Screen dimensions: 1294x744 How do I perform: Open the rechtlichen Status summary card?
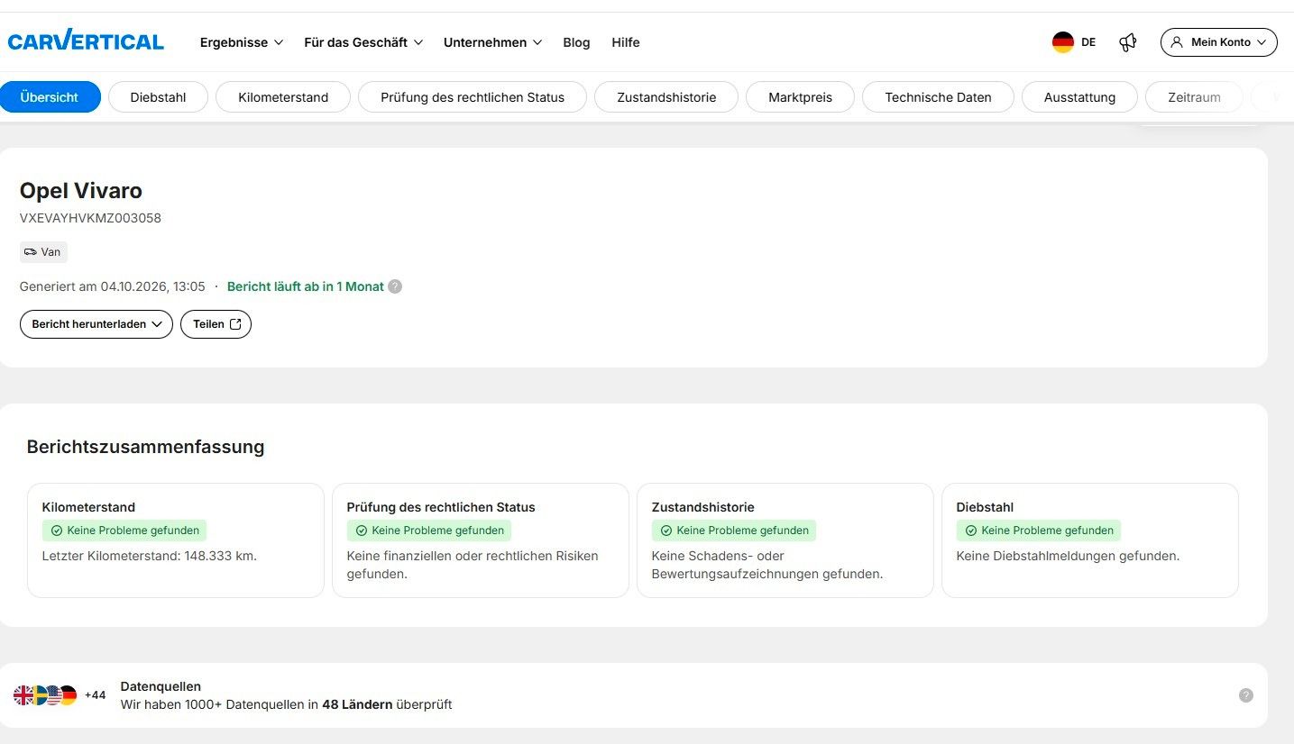481,540
